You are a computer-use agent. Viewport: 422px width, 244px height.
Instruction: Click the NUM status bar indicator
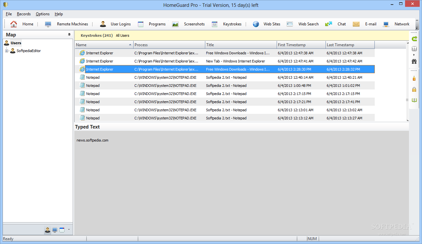pyautogui.click(x=312, y=239)
